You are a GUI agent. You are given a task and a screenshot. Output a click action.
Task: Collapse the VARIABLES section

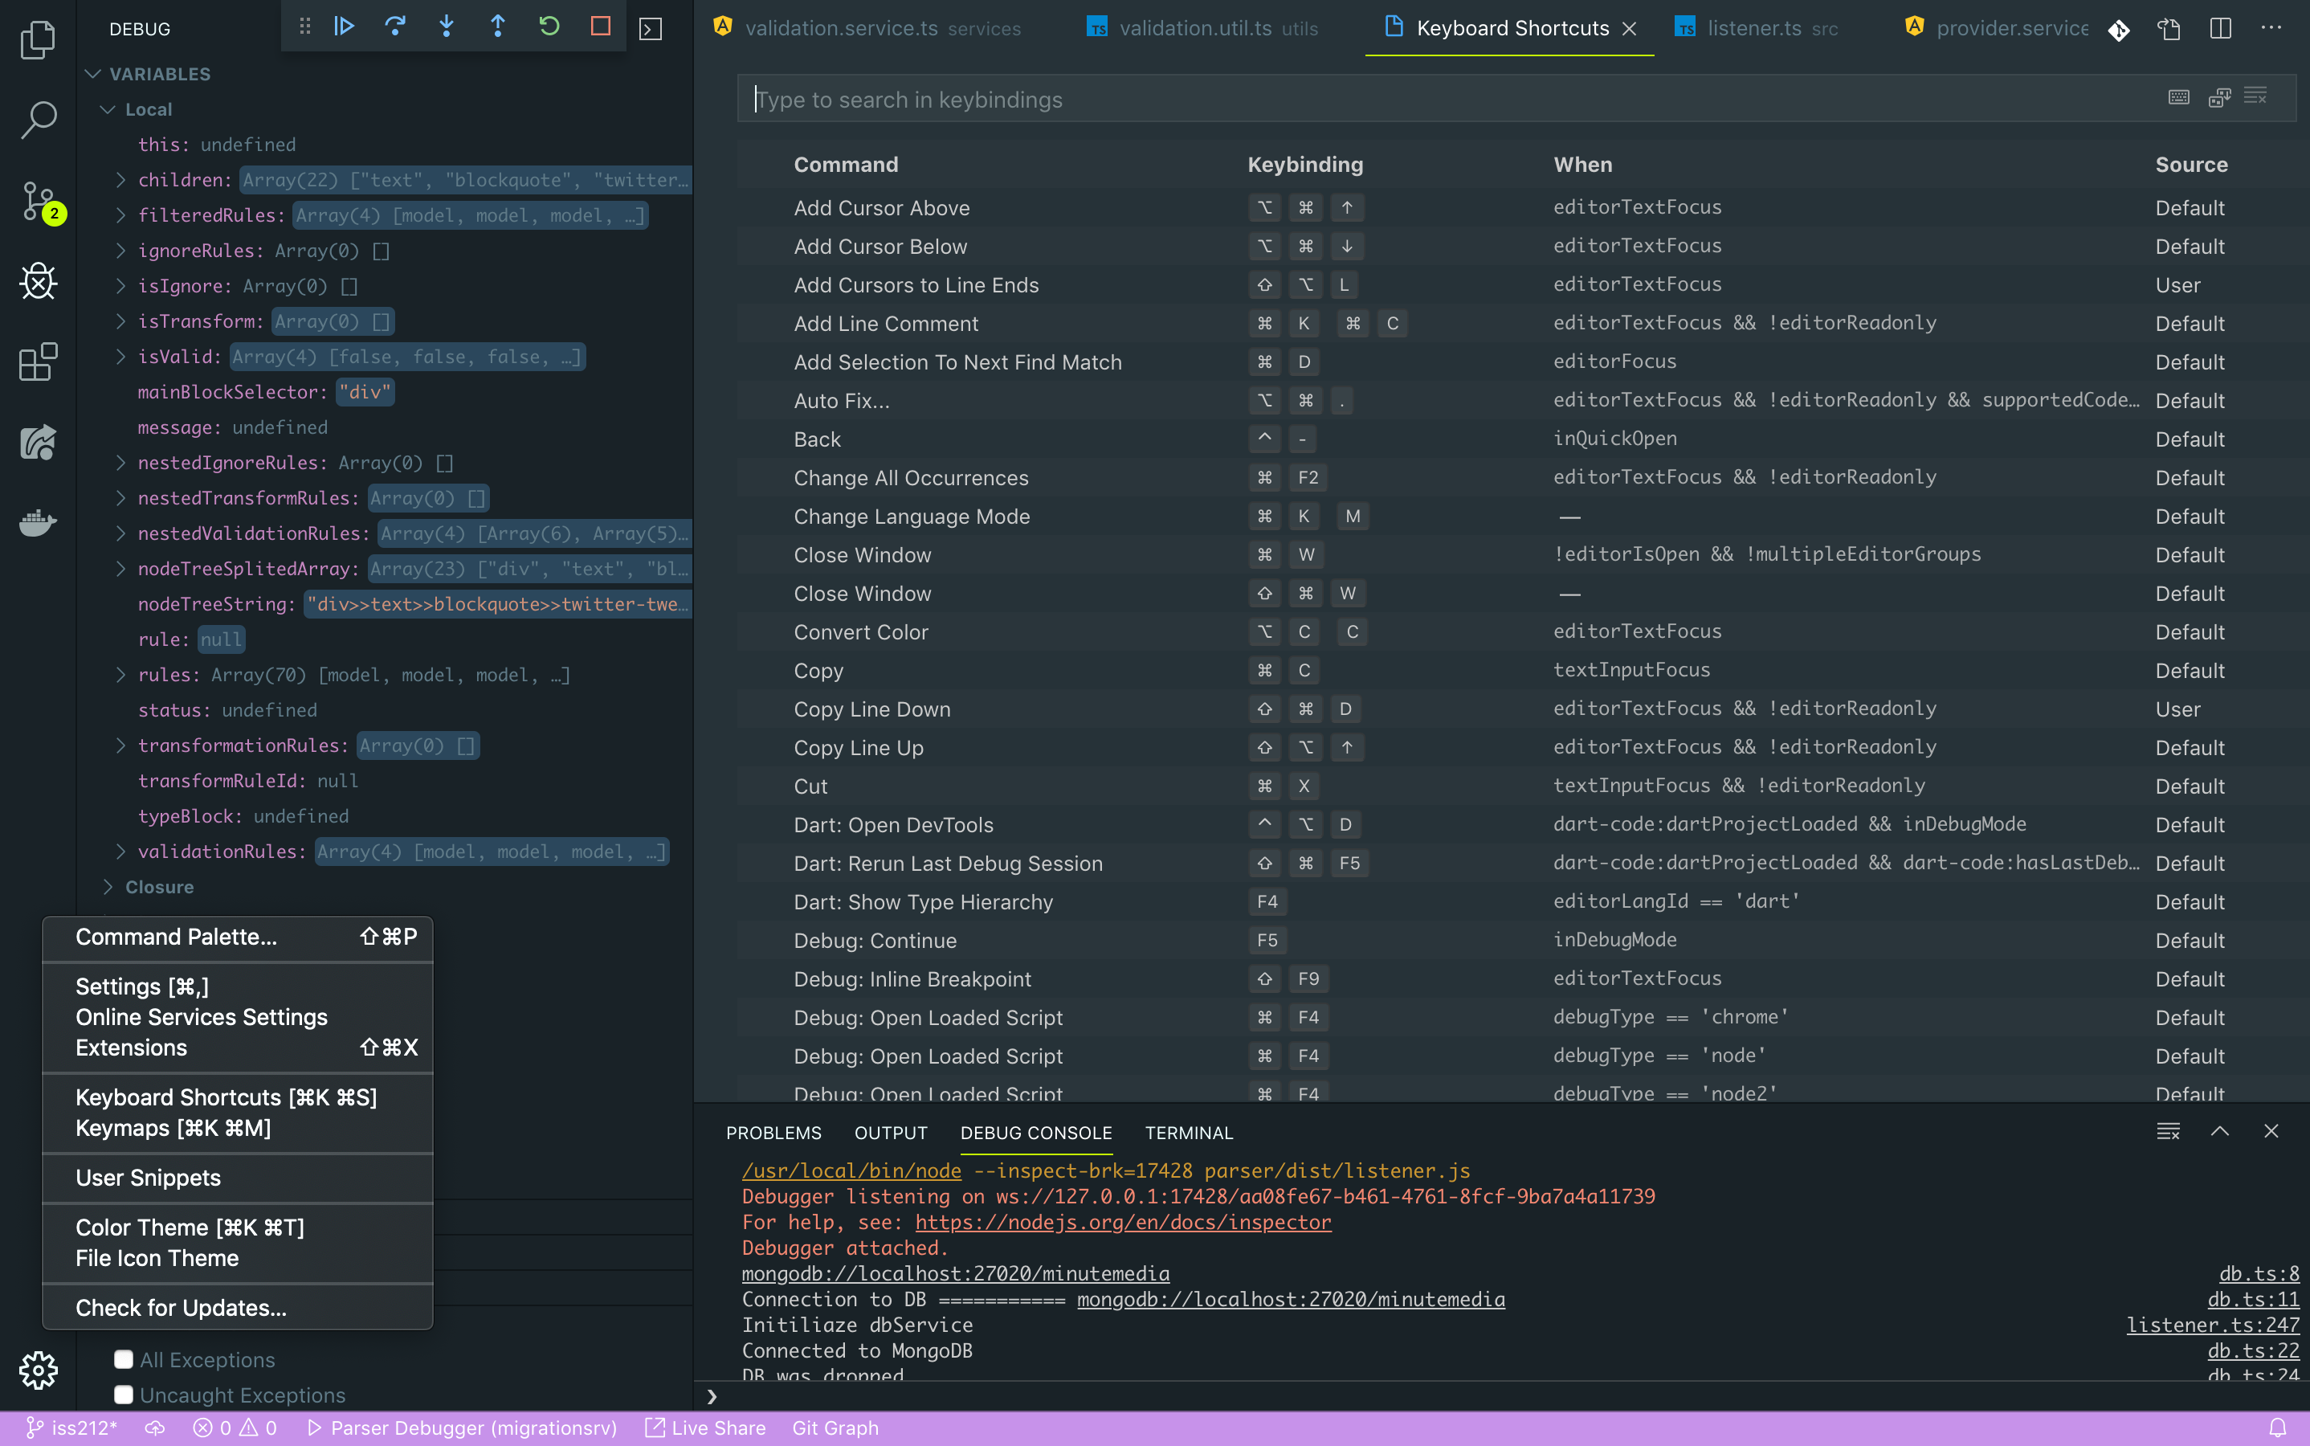coord(92,74)
